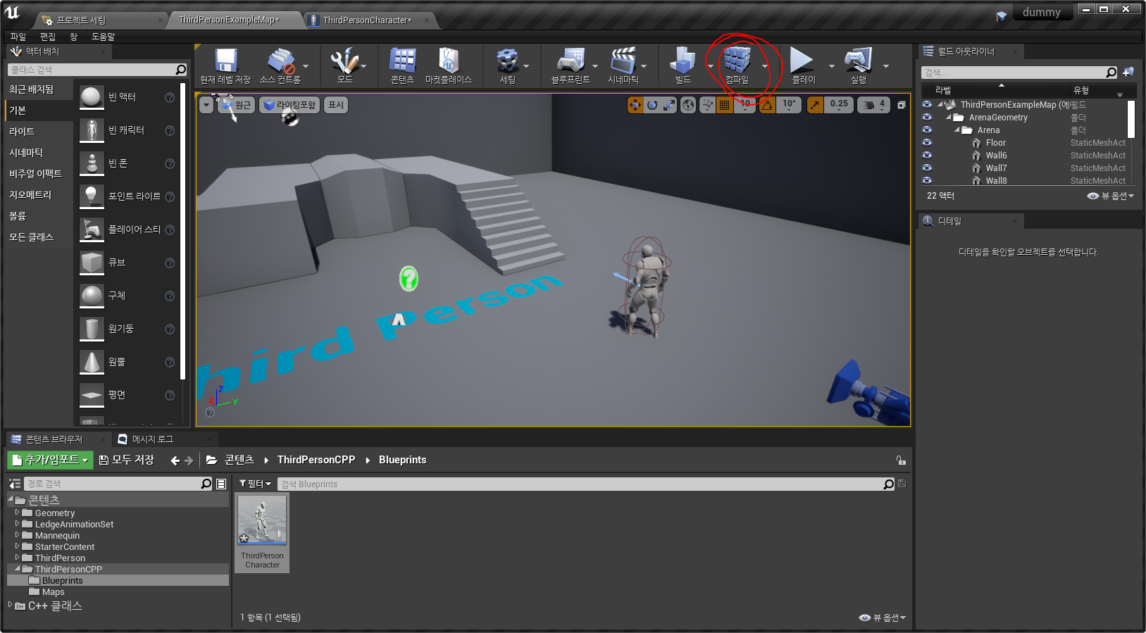Image resolution: width=1146 pixels, height=633 pixels.
Task: Click the Perspective (원근) viewport button
Action: coord(236,105)
